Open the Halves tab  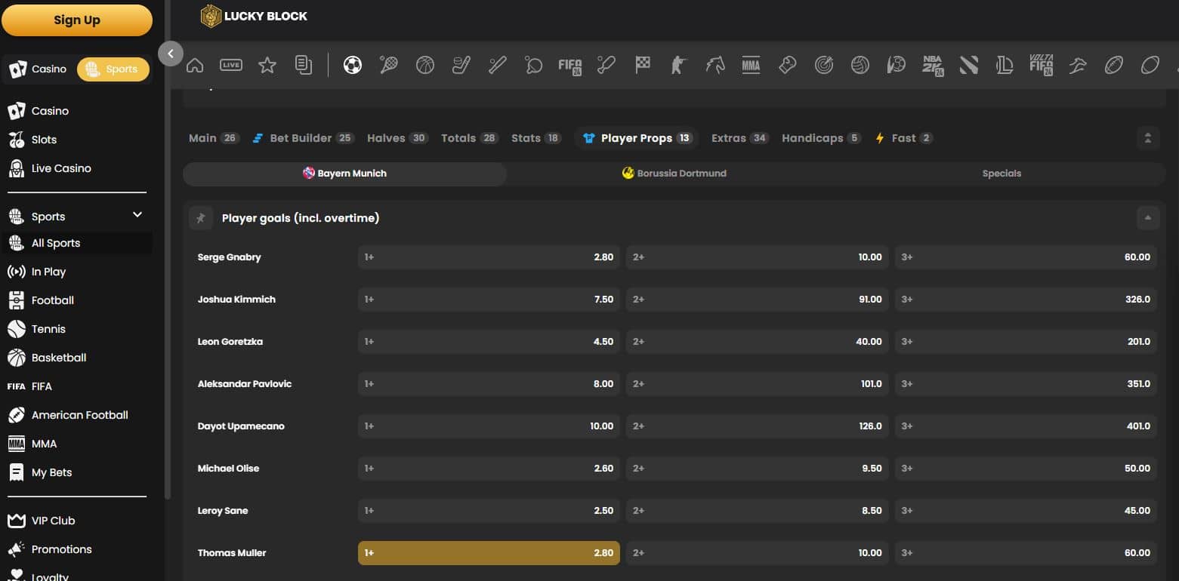[397, 138]
